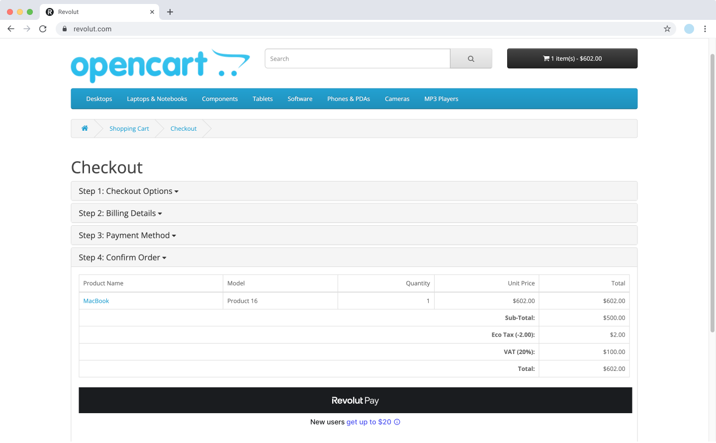The height and width of the screenshot is (443, 716).
Task: Open the MacBook product link
Action: pos(96,301)
